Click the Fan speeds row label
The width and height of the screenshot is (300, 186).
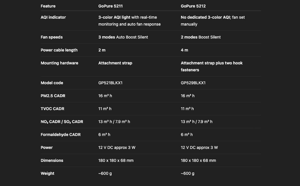52,37
